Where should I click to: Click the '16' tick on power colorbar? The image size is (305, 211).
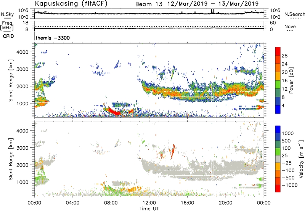(284, 81)
